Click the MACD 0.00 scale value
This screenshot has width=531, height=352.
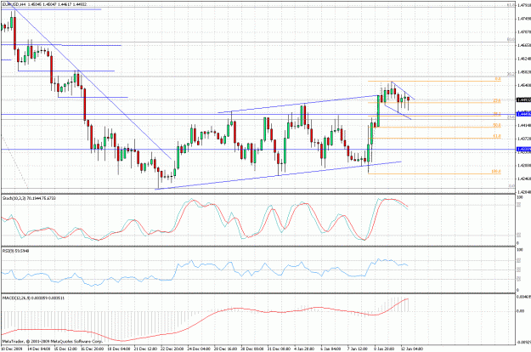point(521,311)
